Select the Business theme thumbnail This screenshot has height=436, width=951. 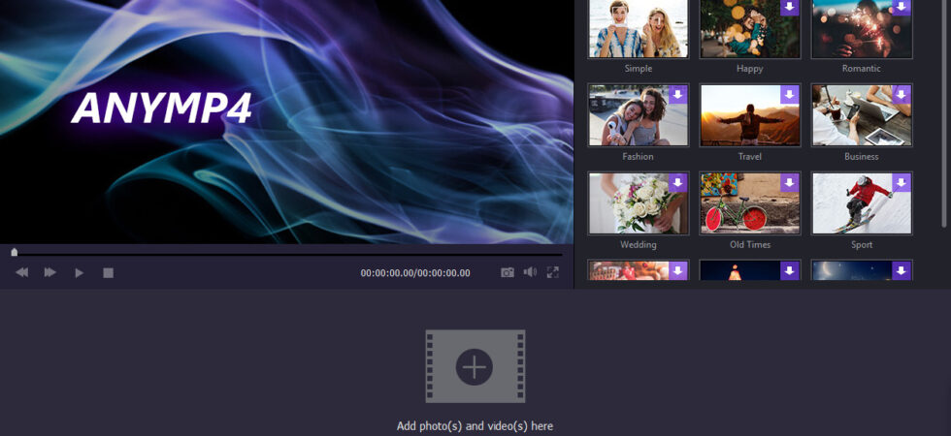tap(862, 115)
